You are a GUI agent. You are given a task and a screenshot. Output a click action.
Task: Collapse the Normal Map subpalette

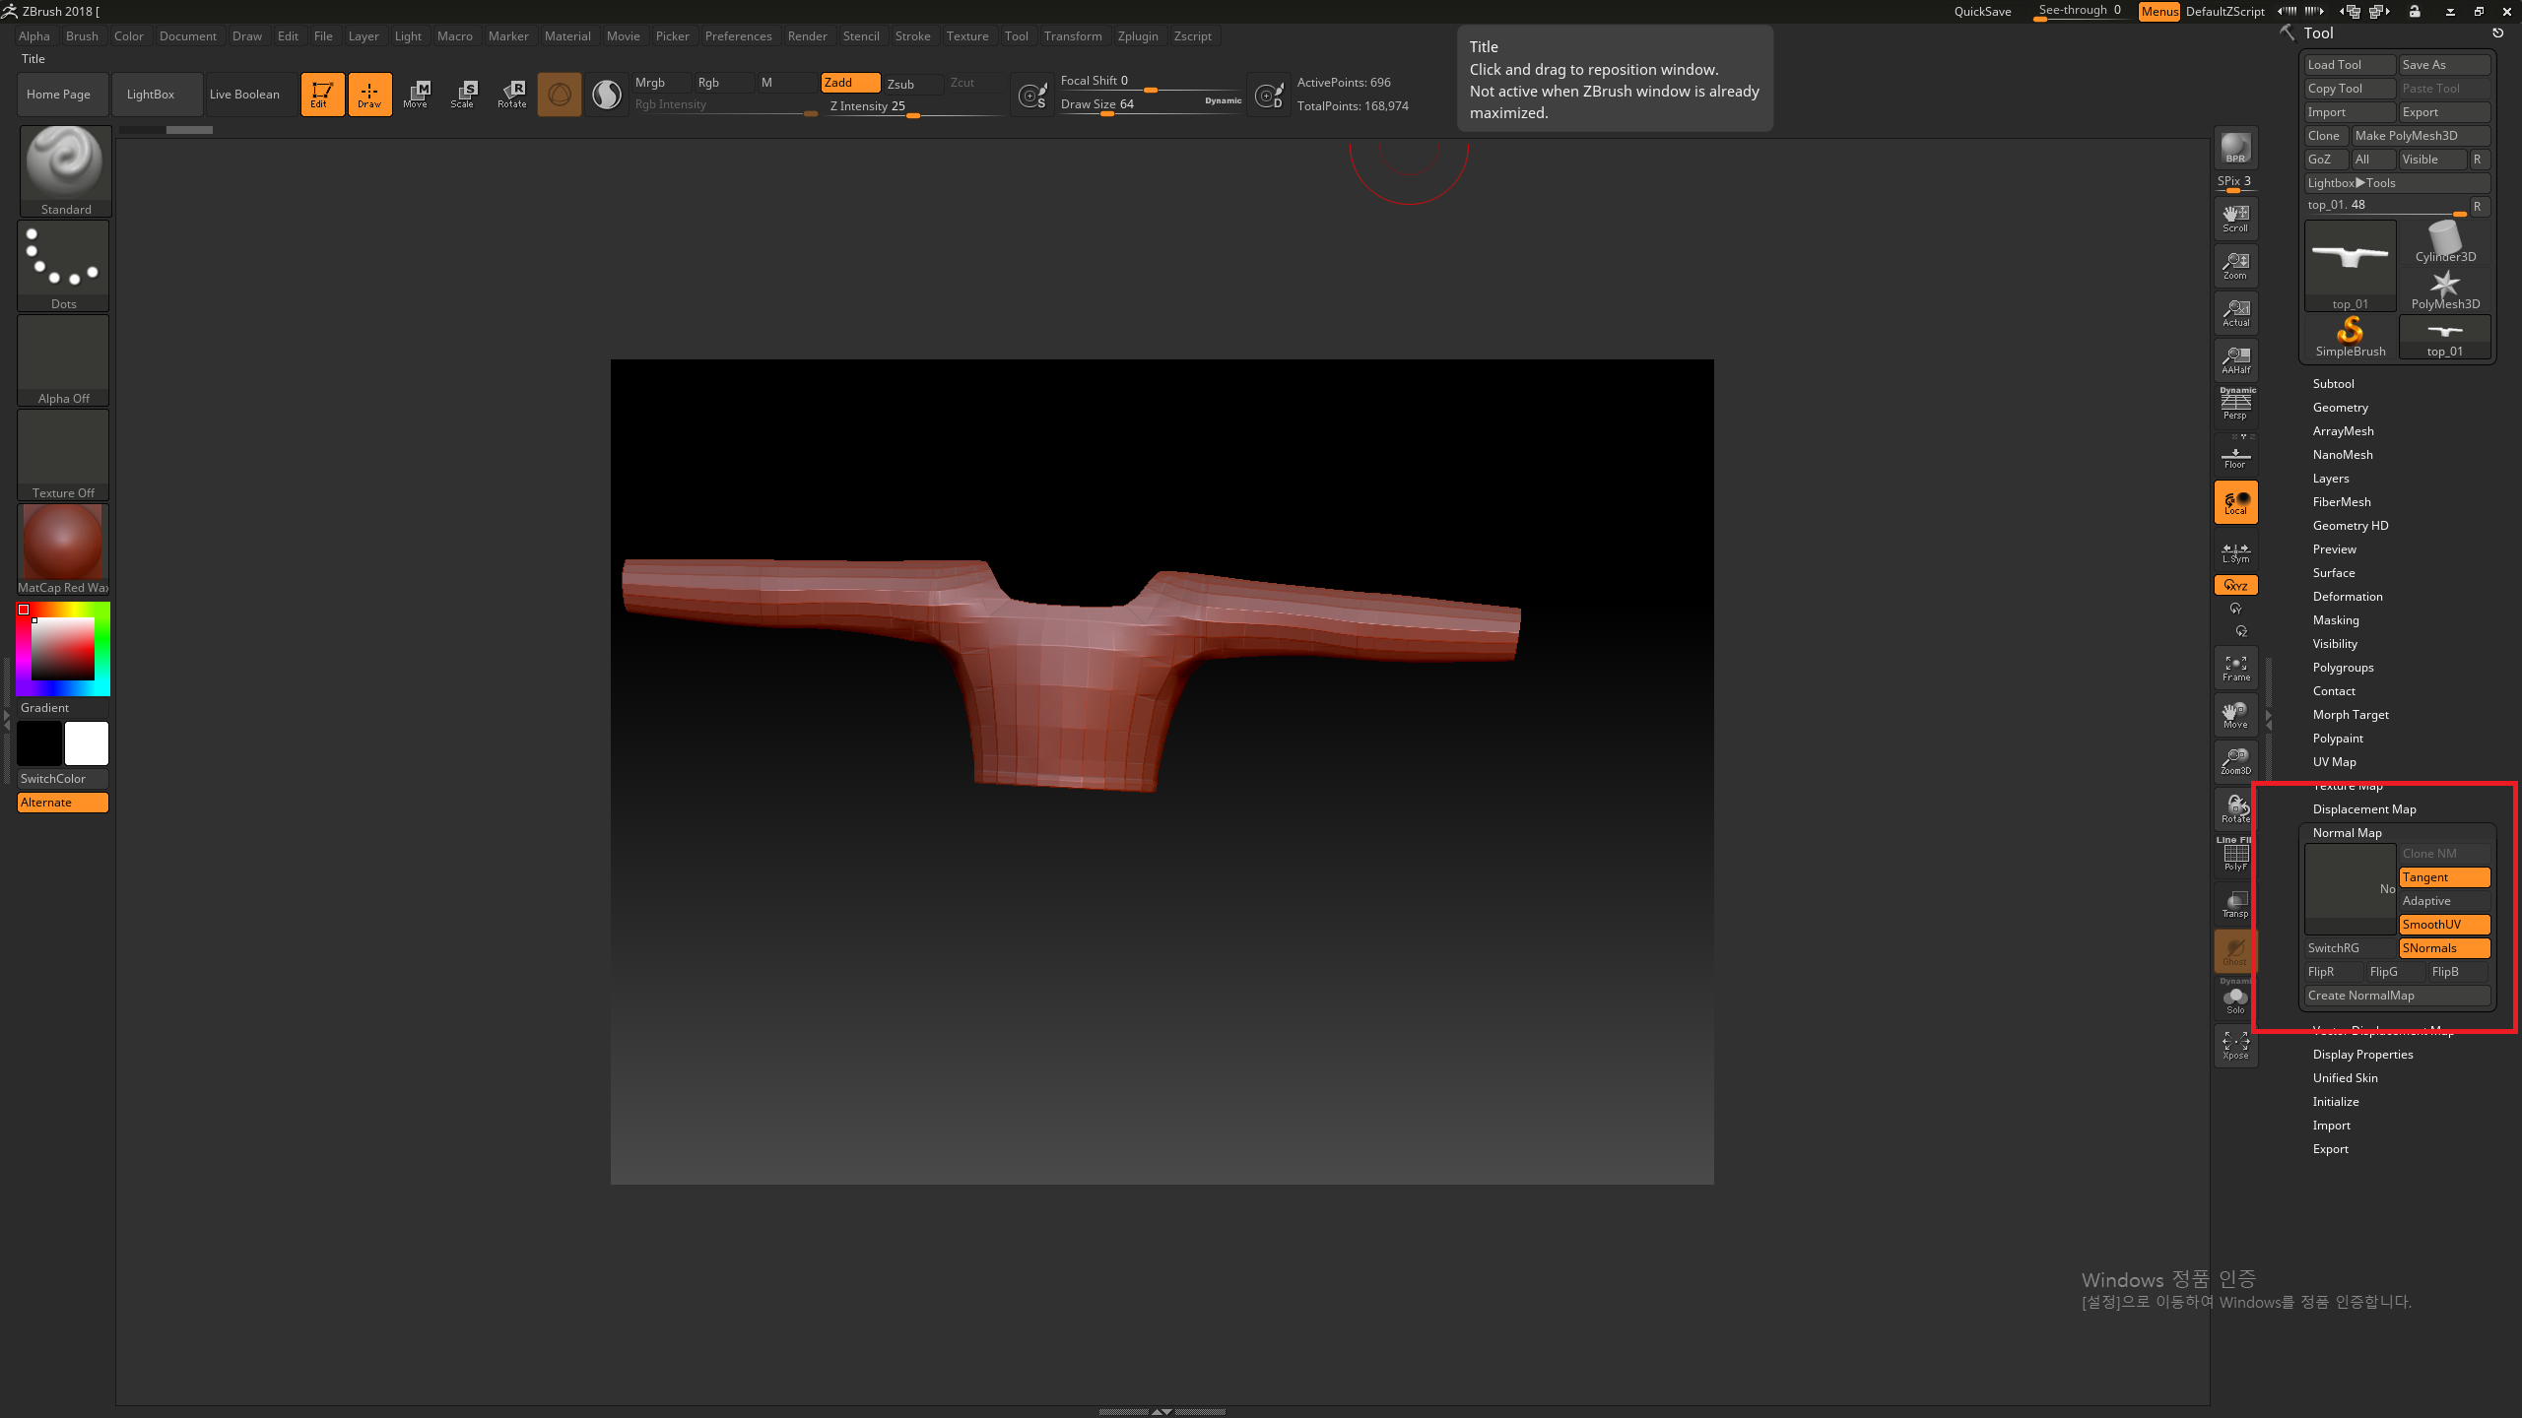2347,833
